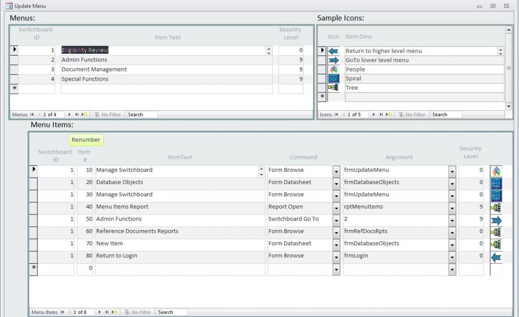Click the spiral icon in Database Objects row
The image size is (519, 317).
[x=496, y=184]
